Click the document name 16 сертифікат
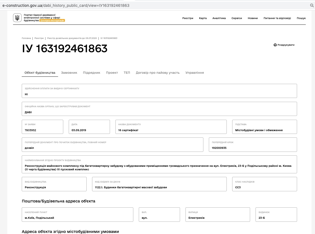The image size is (315, 234). pos(128,130)
